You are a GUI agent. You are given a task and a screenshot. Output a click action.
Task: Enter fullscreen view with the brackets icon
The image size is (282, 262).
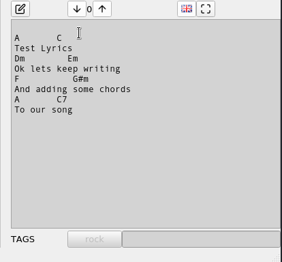[x=206, y=9]
